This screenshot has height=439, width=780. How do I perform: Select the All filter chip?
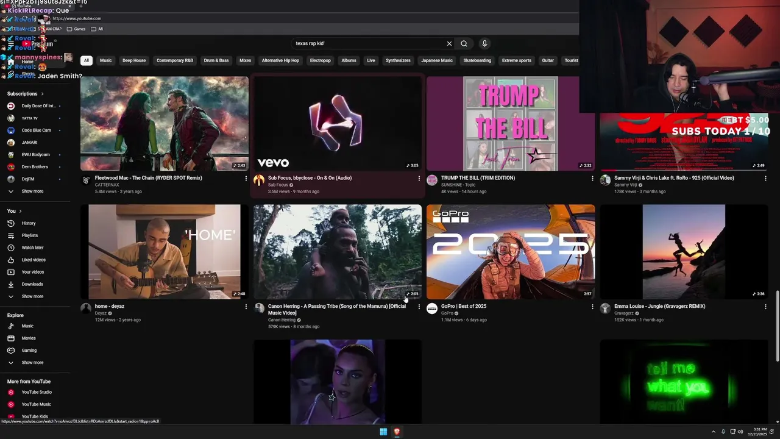[x=87, y=60]
